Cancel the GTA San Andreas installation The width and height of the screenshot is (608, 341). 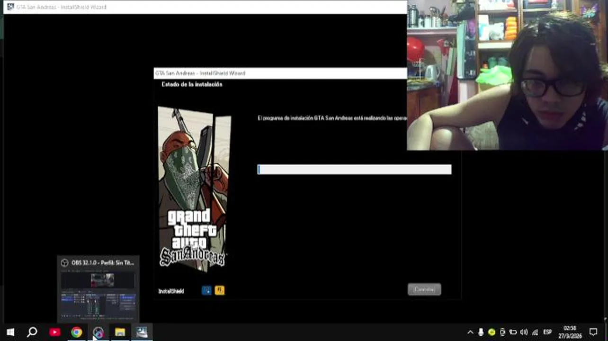(x=424, y=289)
